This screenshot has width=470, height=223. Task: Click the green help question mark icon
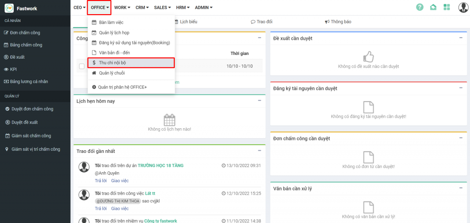pyautogui.click(x=420, y=7)
